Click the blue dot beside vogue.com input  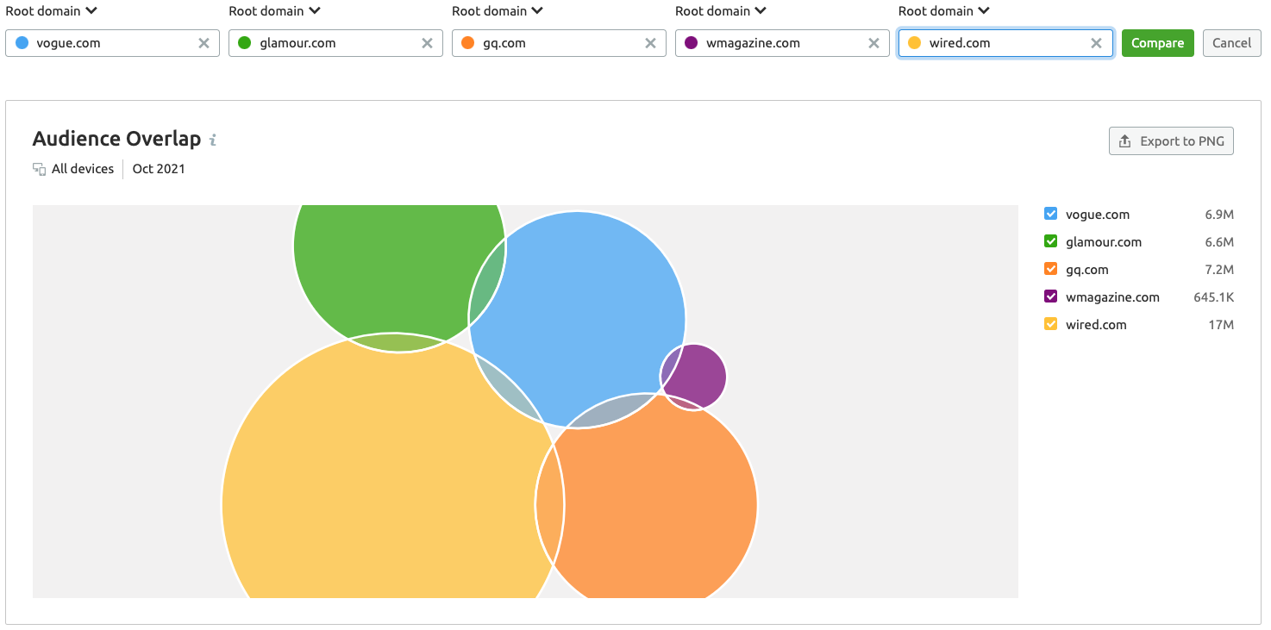tap(22, 43)
